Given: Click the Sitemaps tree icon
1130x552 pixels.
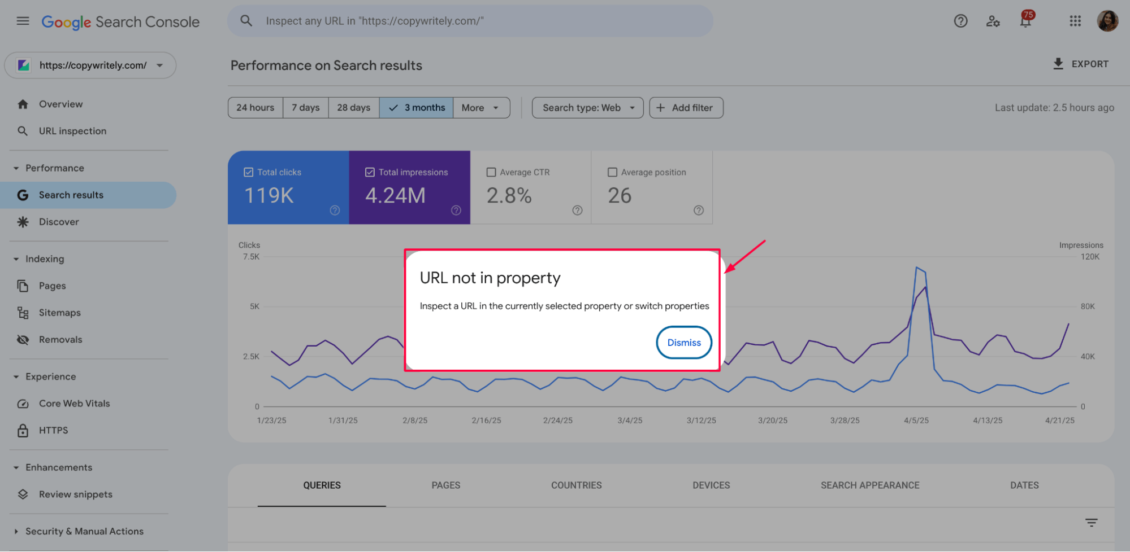Looking at the screenshot, I should point(23,313).
